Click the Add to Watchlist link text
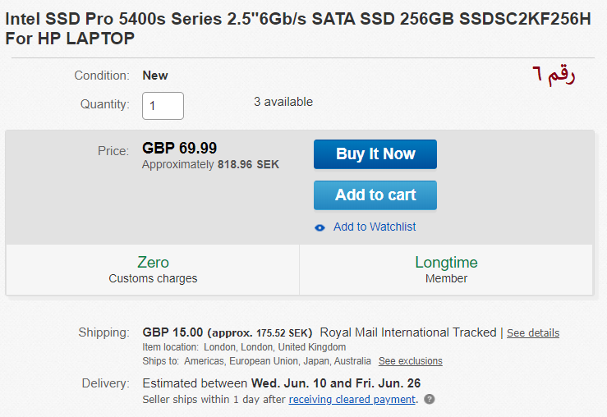607x417 pixels. pyautogui.click(x=375, y=227)
